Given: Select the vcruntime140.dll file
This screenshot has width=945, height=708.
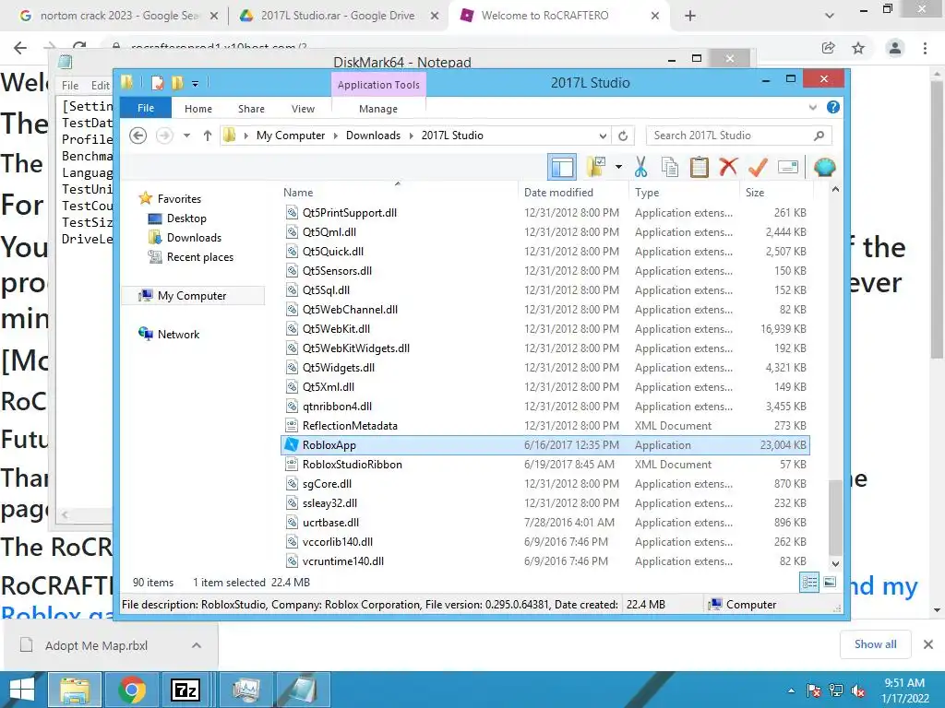Looking at the screenshot, I should click(x=544, y=561).
